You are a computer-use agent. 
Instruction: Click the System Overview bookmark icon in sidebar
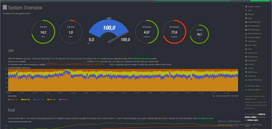pos(246,6)
